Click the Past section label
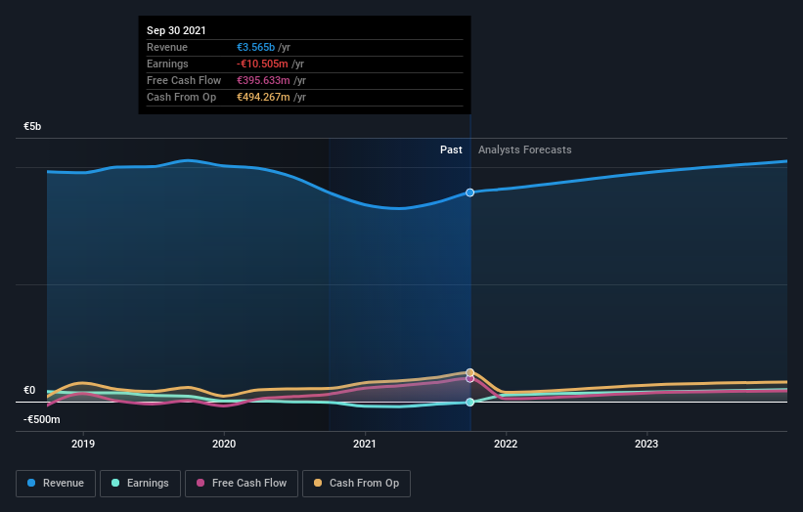 451,149
